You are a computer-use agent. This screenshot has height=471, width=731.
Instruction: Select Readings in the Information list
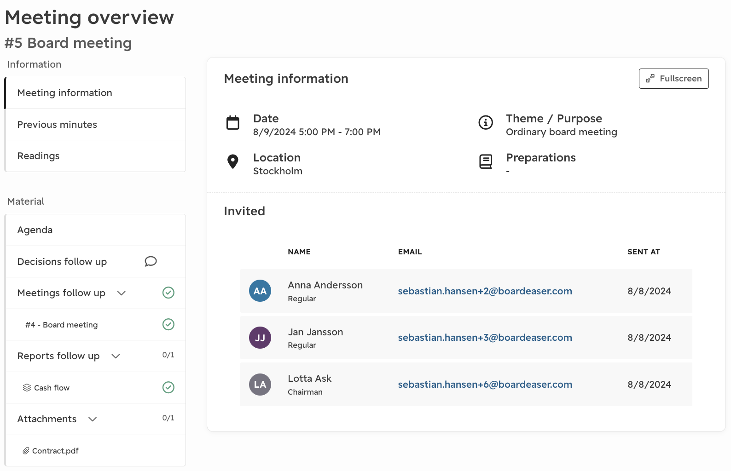pos(95,156)
